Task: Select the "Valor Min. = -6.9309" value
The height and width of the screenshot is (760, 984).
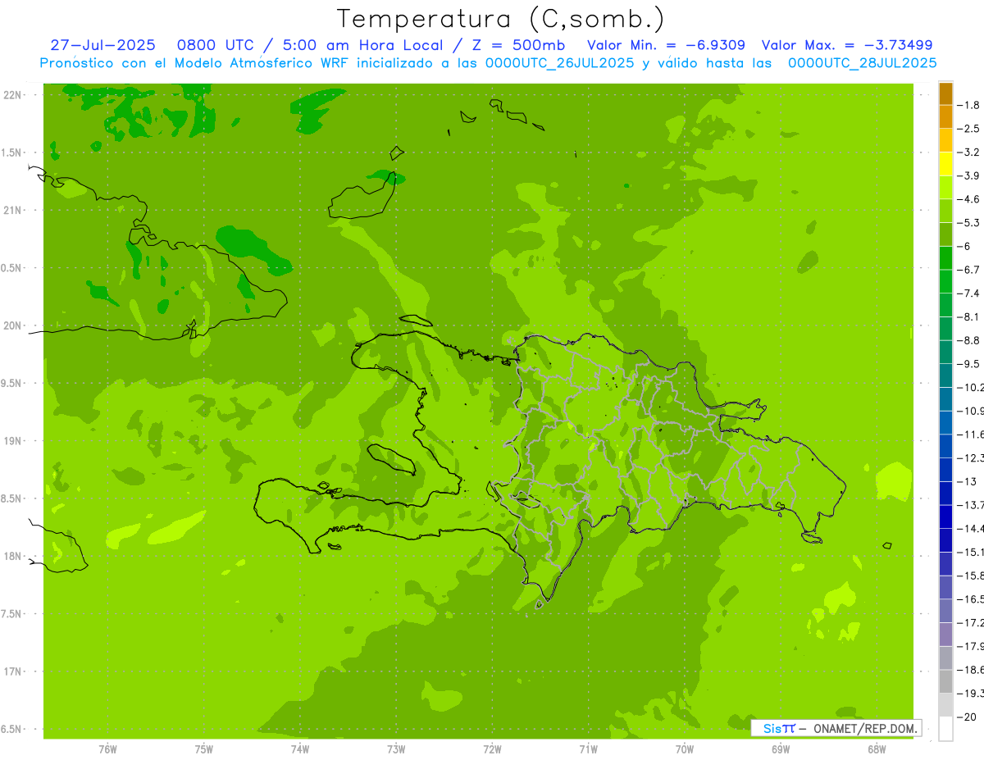Action: point(667,45)
